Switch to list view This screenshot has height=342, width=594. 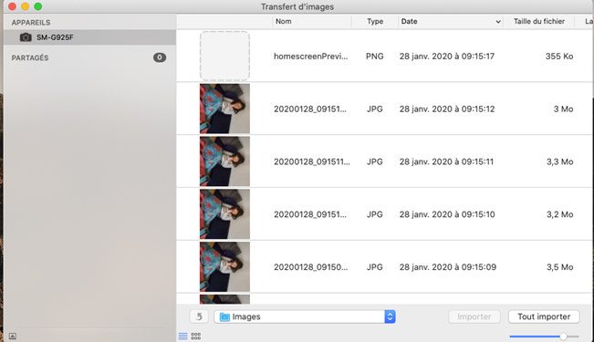point(183,336)
